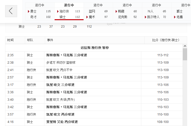The height and width of the screenshot is (126, 191).
Task: Click the 凯里 欧文 三分球进 event
Action: click(60, 85)
